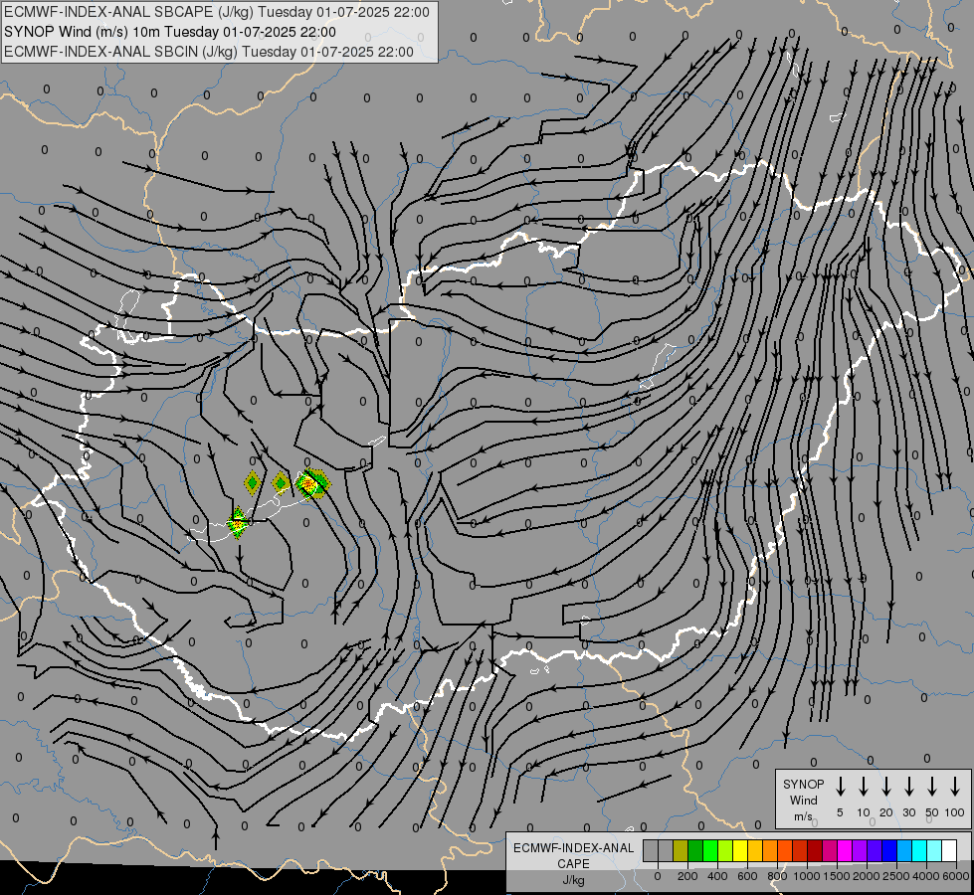Image resolution: width=974 pixels, height=895 pixels.
Task: Choose the orange CAPE swatch left of 800
Action: pos(770,851)
